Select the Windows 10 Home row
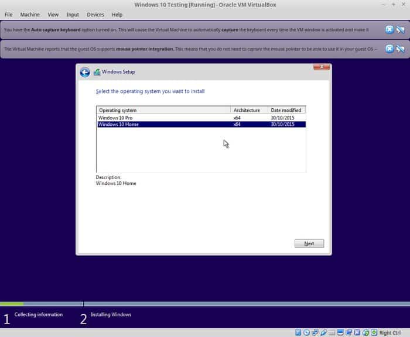 coord(201,125)
